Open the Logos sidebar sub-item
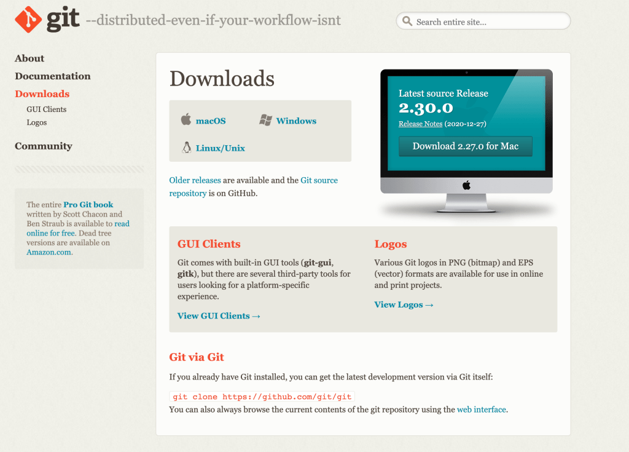Viewport: 629px width, 452px height. coord(37,122)
